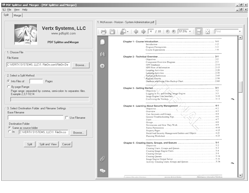Screen dimensions: 249x193
Task: Visit the www.pdfsplit.com link
Action: tap(63, 33)
